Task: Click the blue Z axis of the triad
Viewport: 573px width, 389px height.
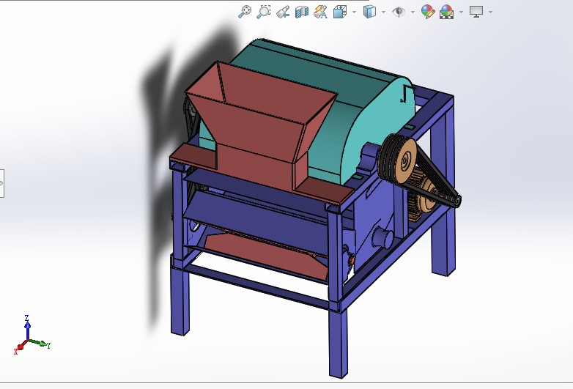Action: (27, 328)
